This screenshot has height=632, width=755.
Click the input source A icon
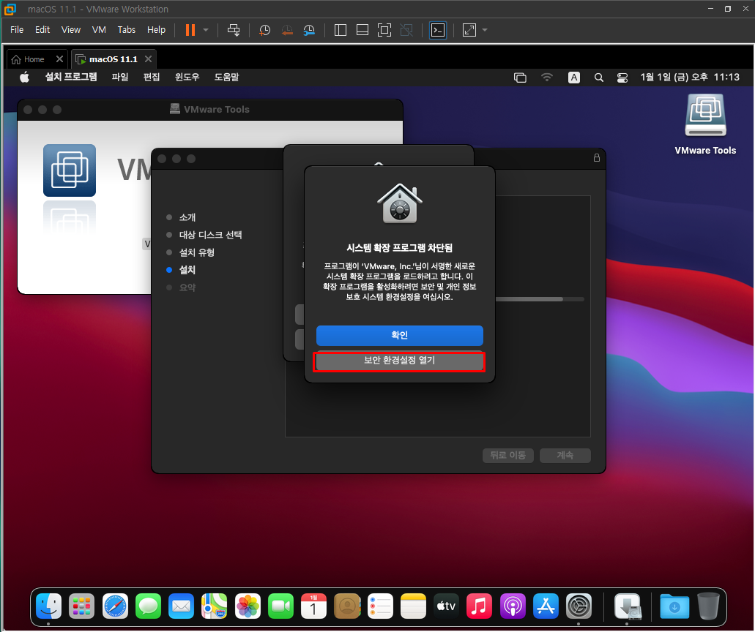point(573,78)
